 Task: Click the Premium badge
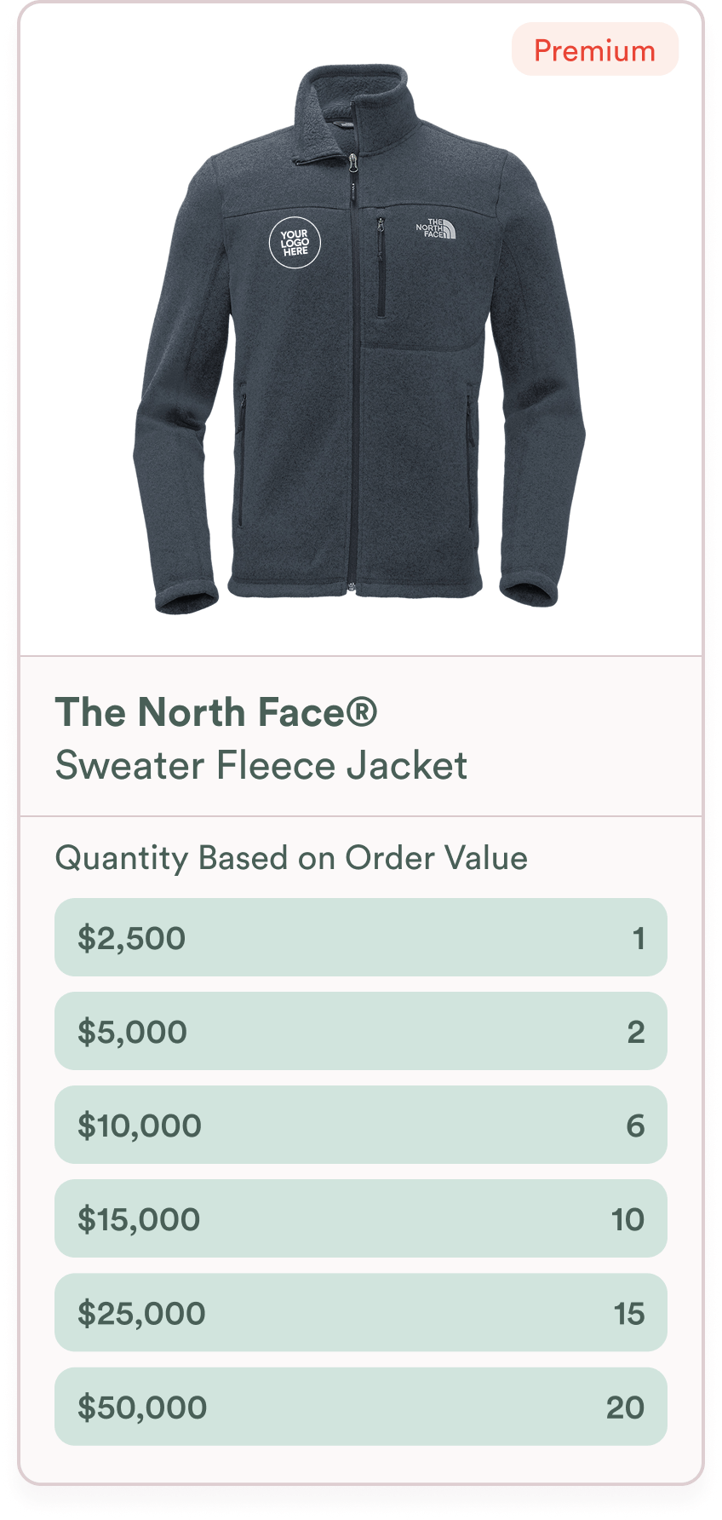coord(594,50)
